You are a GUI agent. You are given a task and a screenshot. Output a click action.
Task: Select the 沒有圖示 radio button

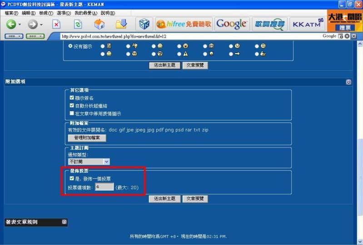click(x=70, y=46)
